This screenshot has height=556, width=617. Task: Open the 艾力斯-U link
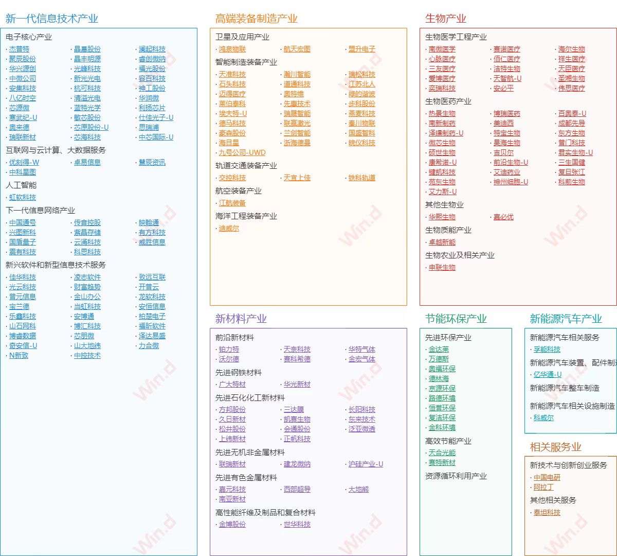tap(443, 192)
